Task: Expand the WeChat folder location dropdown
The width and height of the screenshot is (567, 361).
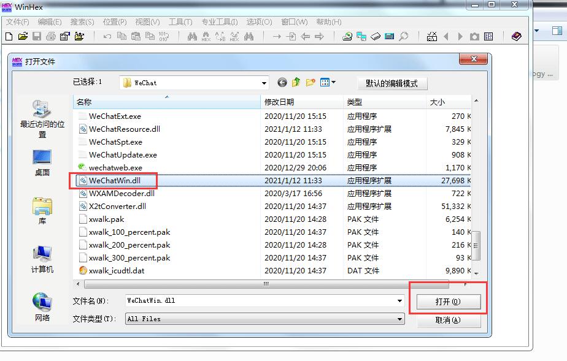Action: coord(264,83)
